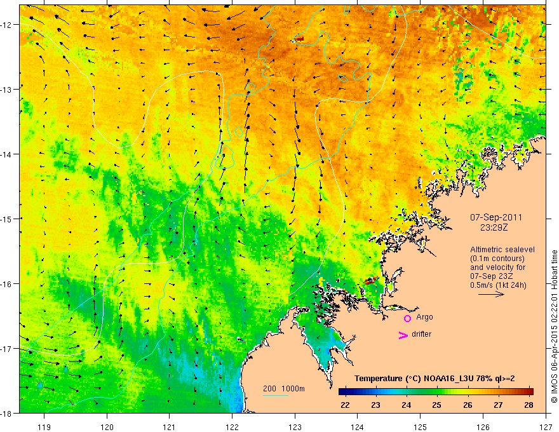Click the longitude axis label '127'
559x432 pixels.
tap(546, 427)
